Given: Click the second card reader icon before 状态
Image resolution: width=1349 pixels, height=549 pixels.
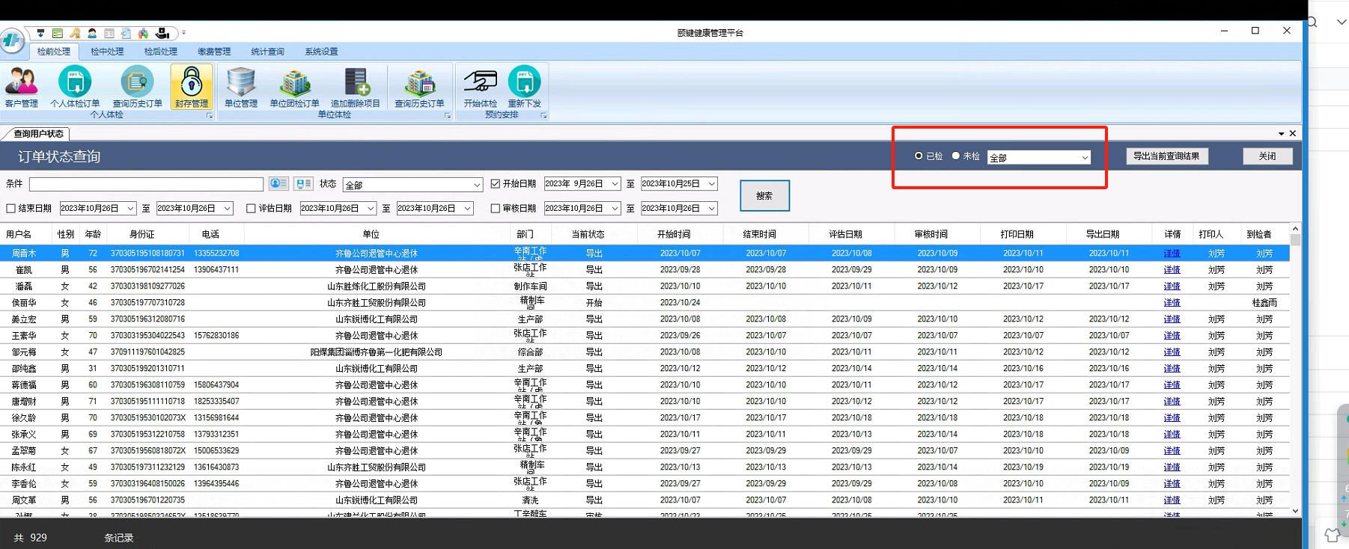Looking at the screenshot, I should coord(303,183).
